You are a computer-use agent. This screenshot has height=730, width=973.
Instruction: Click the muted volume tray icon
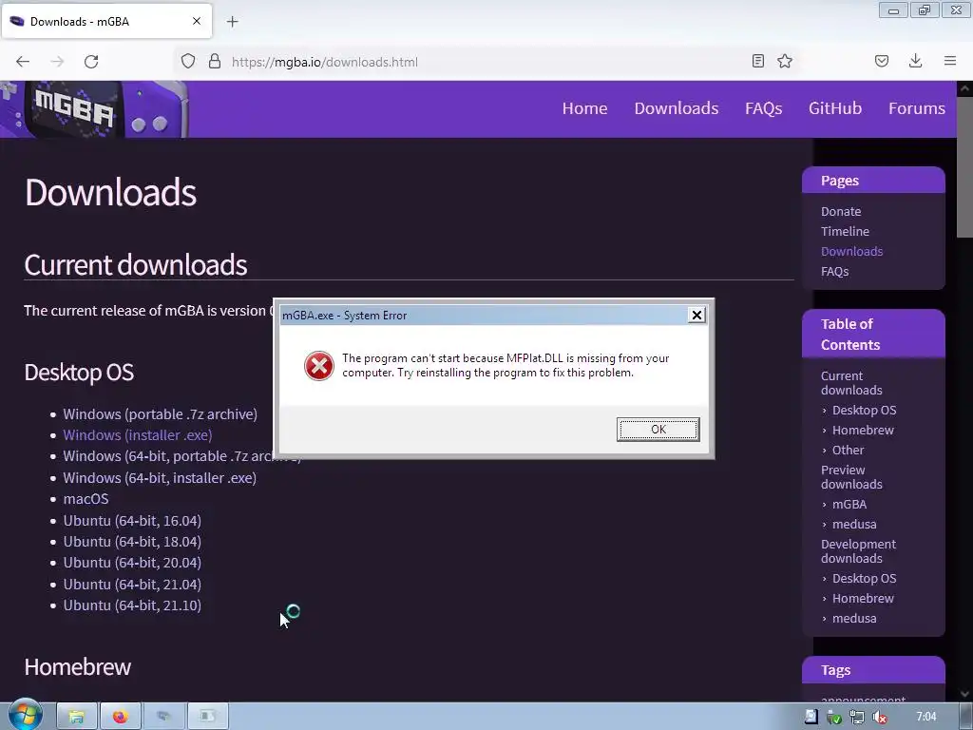click(x=880, y=717)
